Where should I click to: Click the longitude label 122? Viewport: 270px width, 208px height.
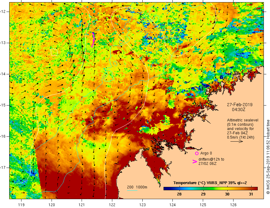pos(112,205)
